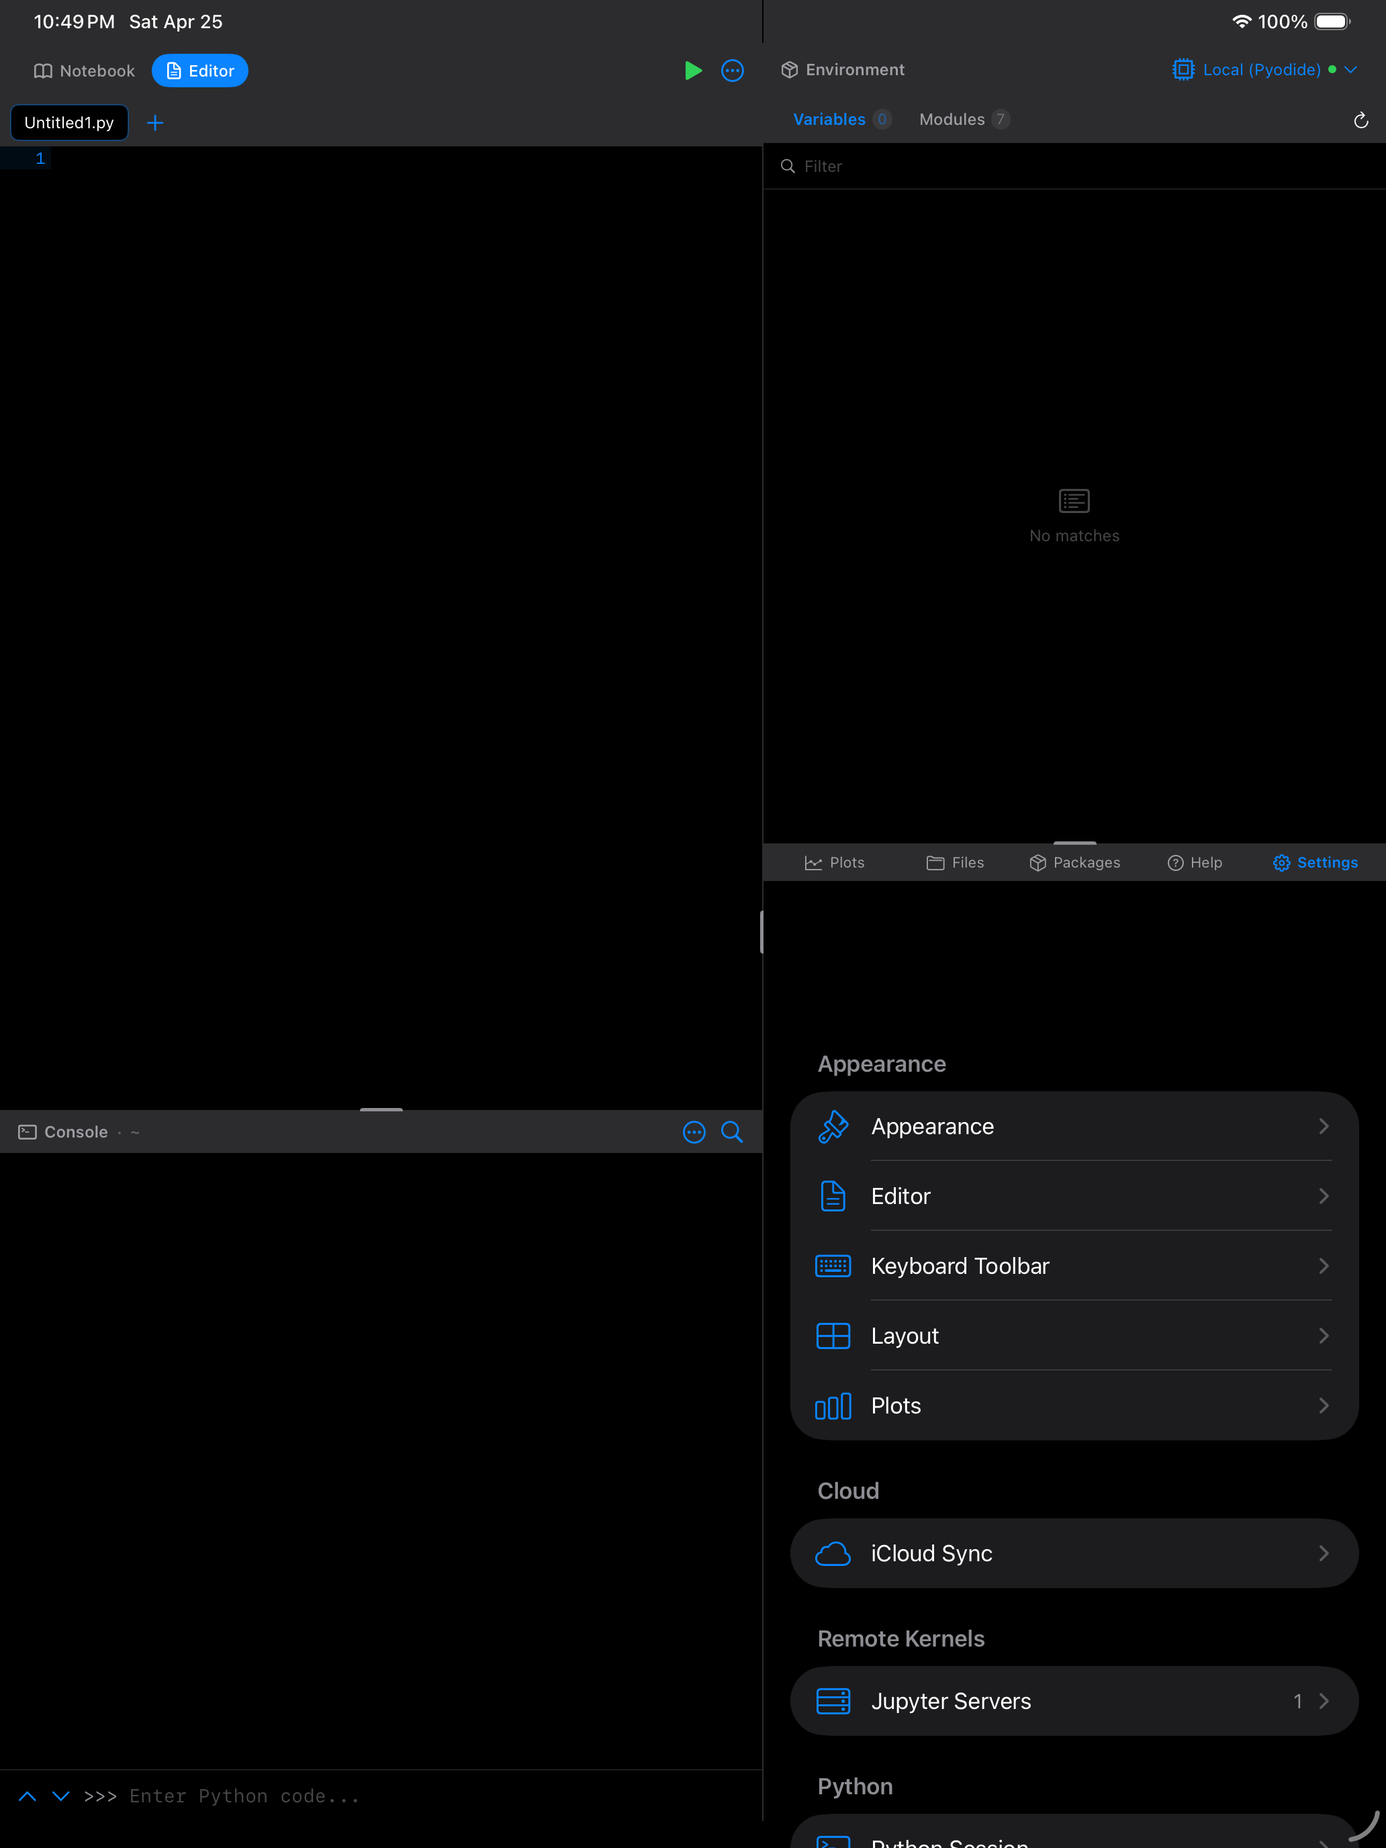Expand the Editor settings row chevron
Viewport: 1386px width, 1848px height.
(1324, 1197)
